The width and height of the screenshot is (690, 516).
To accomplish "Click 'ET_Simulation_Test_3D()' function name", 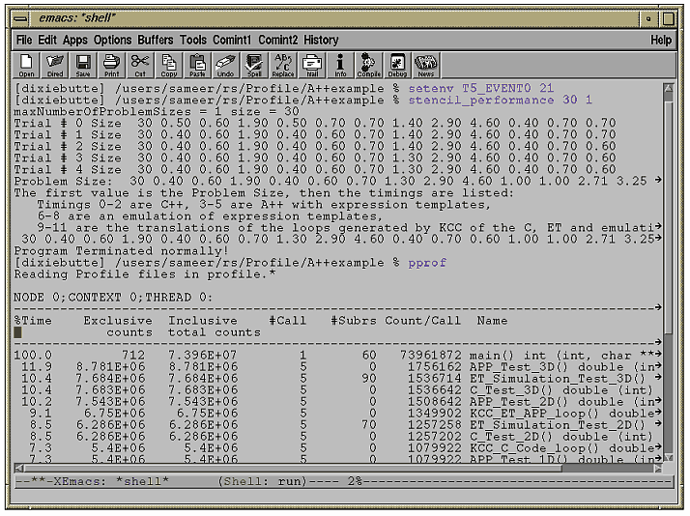I will tap(557, 379).
